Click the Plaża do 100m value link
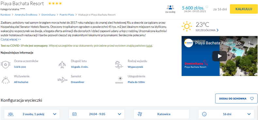Viewport: 258px width, 120px height. click(136, 82)
